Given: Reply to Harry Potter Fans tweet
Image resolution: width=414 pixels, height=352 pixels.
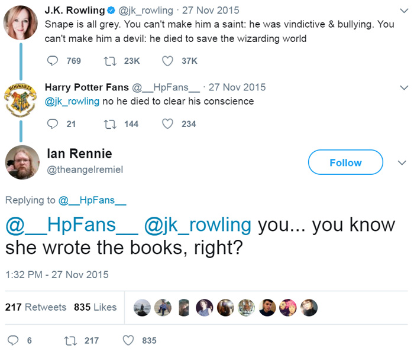Looking at the screenshot, I should pyautogui.click(x=53, y=123).
